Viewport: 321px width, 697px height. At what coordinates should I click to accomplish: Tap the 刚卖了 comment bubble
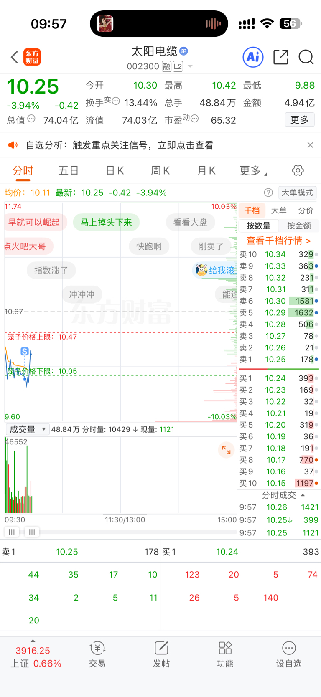coord(211,246)
